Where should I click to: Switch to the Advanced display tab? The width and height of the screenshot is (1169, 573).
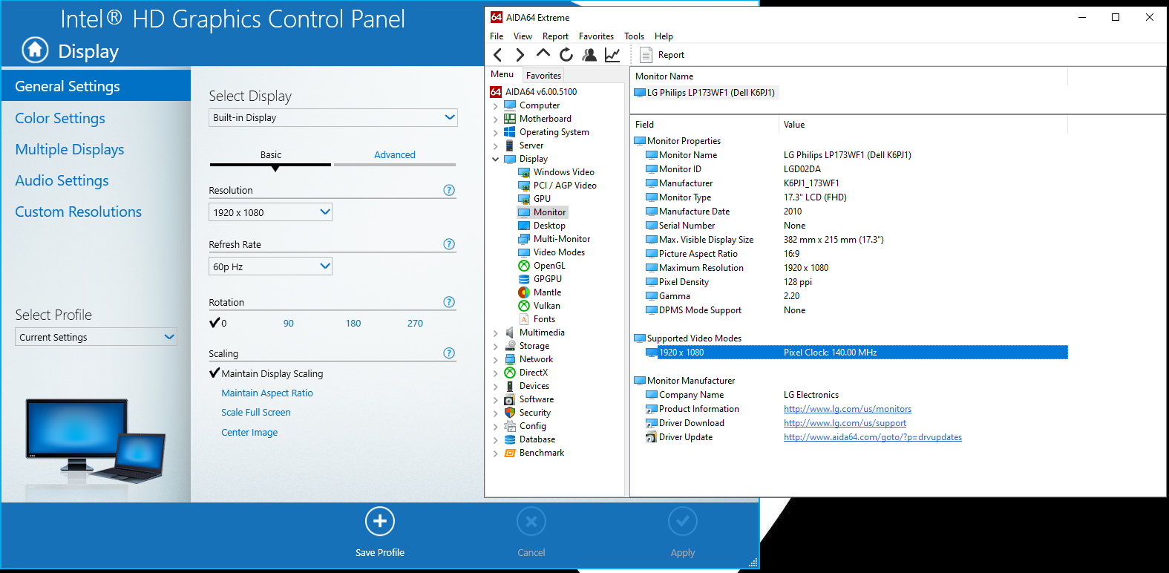click(x=395, y=155)
